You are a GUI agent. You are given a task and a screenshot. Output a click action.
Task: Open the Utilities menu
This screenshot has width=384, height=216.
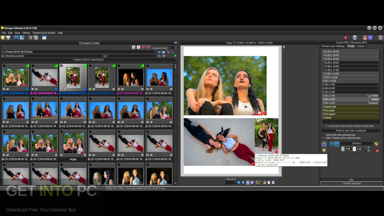coord(26,33)
